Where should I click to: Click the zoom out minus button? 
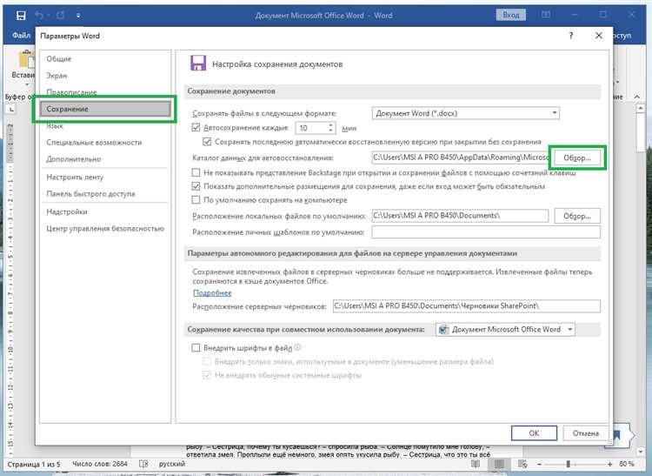[x=539, y=464]
